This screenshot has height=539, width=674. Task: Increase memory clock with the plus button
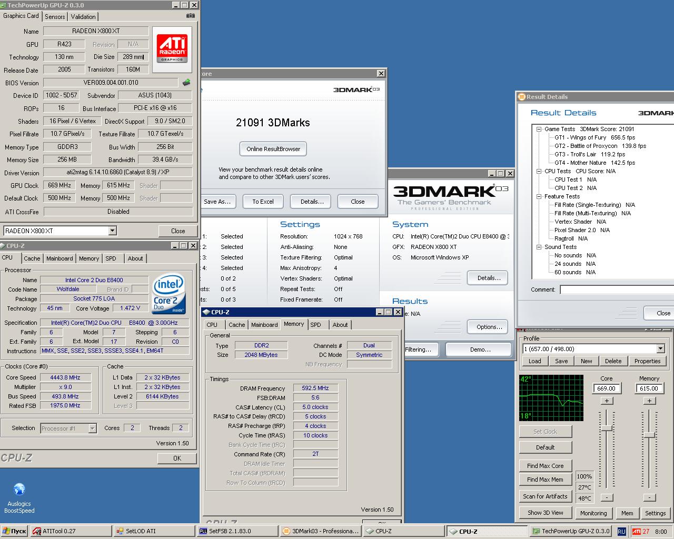pyautogui.click(x=649, y=401)
